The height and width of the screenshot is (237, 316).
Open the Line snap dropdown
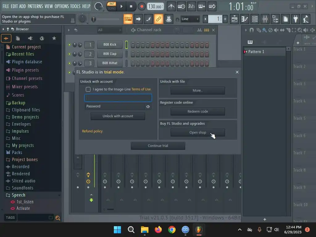[190, 19]
